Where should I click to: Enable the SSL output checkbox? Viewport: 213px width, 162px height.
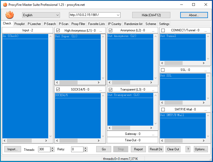[x=163, y=70]
